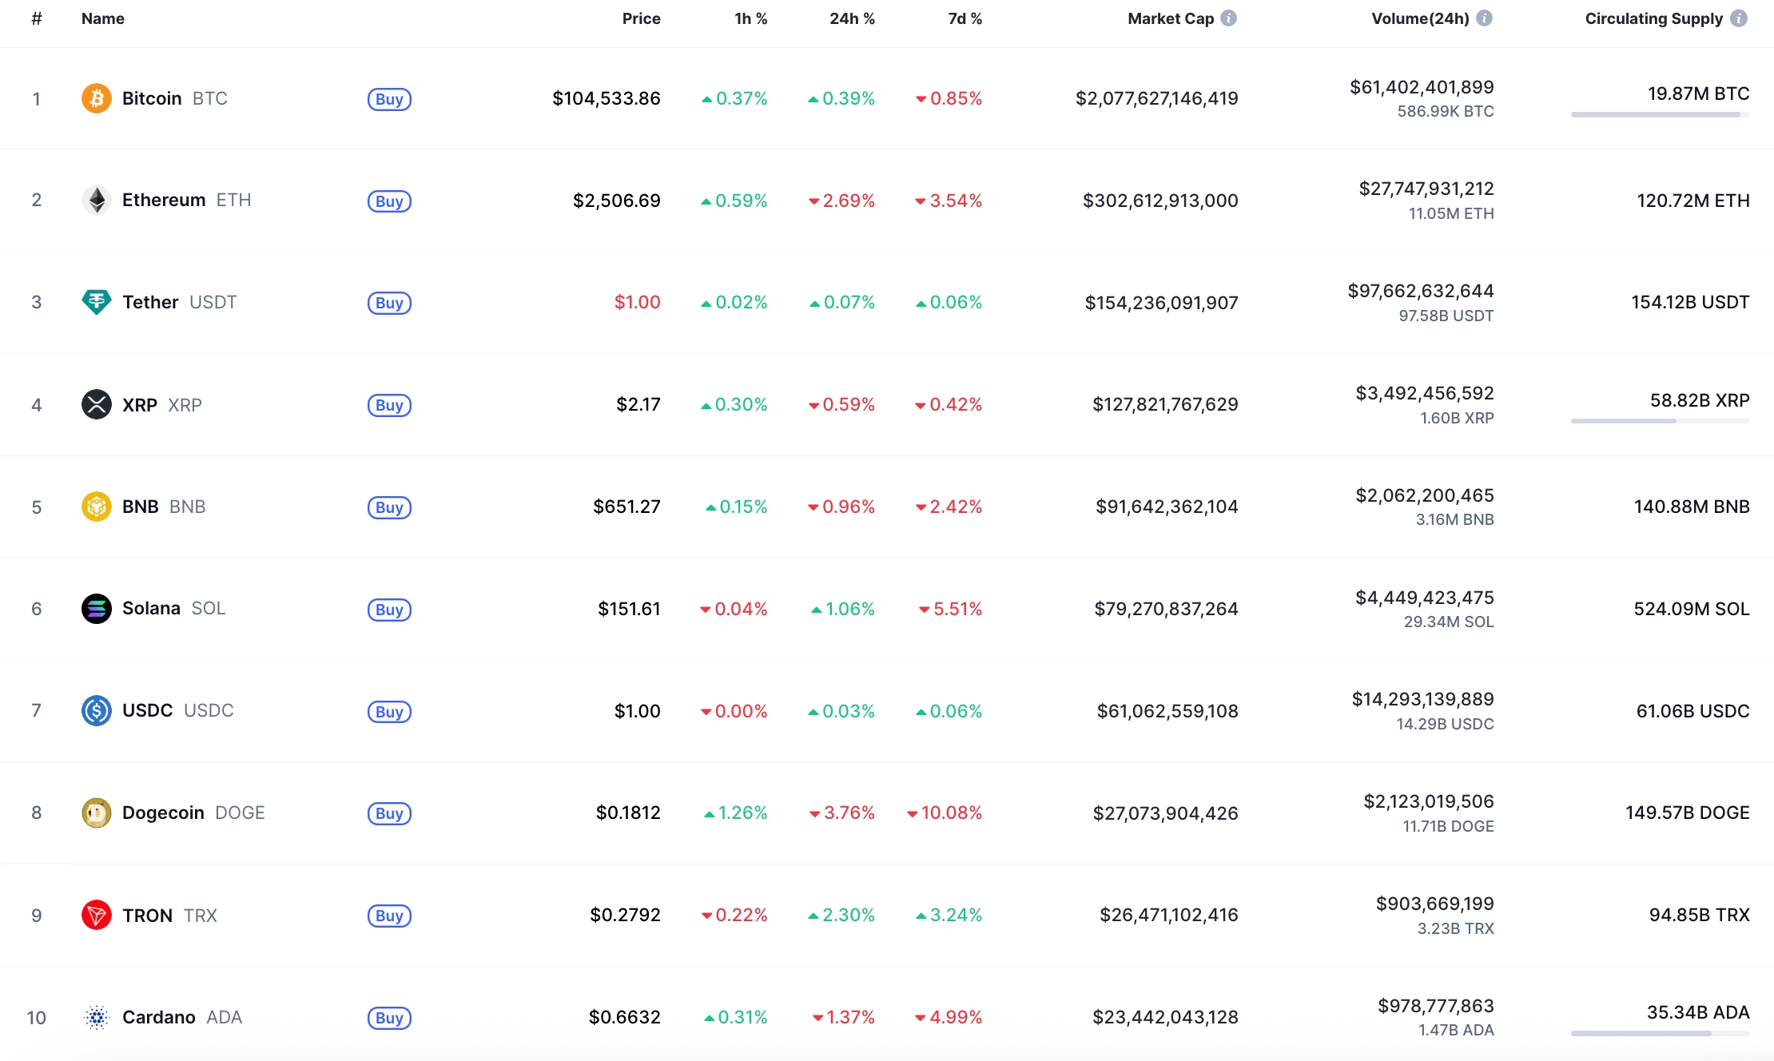Open the USDC name link
The height and width of the screenshot is (1061, 1774).
(x=178, y=710)
